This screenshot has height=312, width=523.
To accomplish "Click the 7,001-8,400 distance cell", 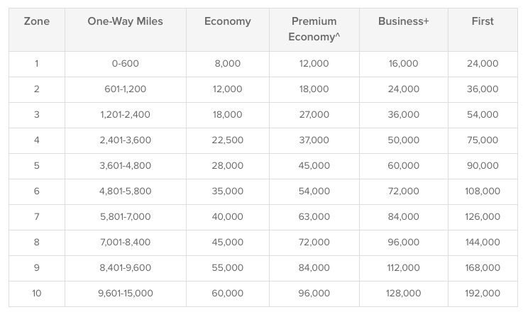I will 126,242.
